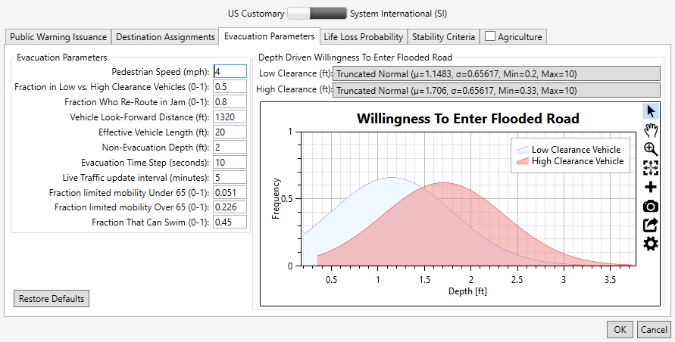The image size is (675, 342).
Task: Switch to the Stability Criteria tab
Action: point(443,37)
